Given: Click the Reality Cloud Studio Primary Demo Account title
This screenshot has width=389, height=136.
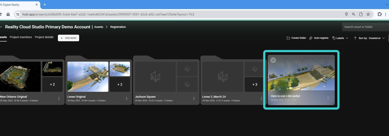Looking at the screenshot, I should click(x=48, y=27).
